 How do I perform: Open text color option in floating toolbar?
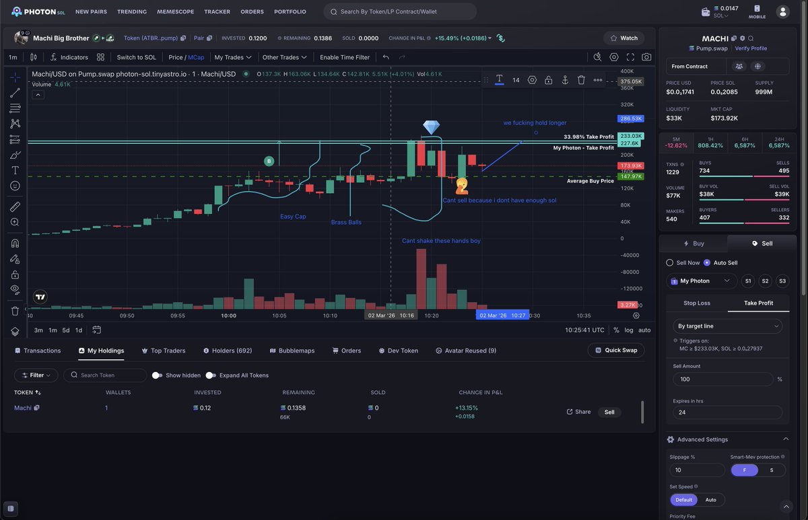[499, 80]
